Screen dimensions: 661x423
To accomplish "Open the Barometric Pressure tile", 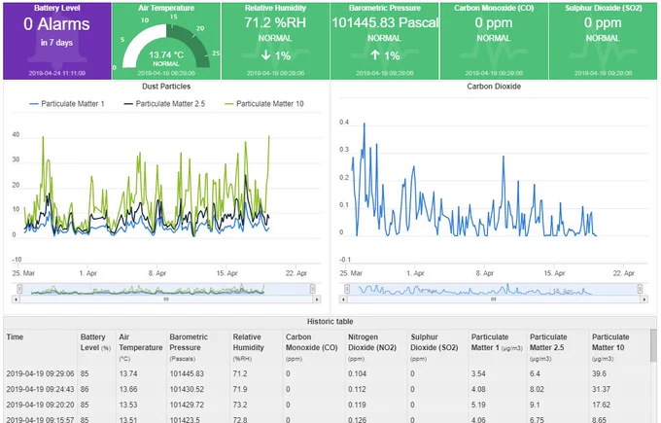I will [385, 41].
